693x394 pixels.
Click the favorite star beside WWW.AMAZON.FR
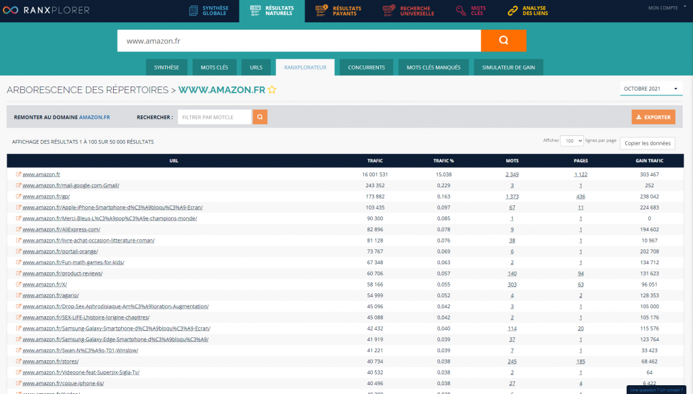click(x=272, y=90)
